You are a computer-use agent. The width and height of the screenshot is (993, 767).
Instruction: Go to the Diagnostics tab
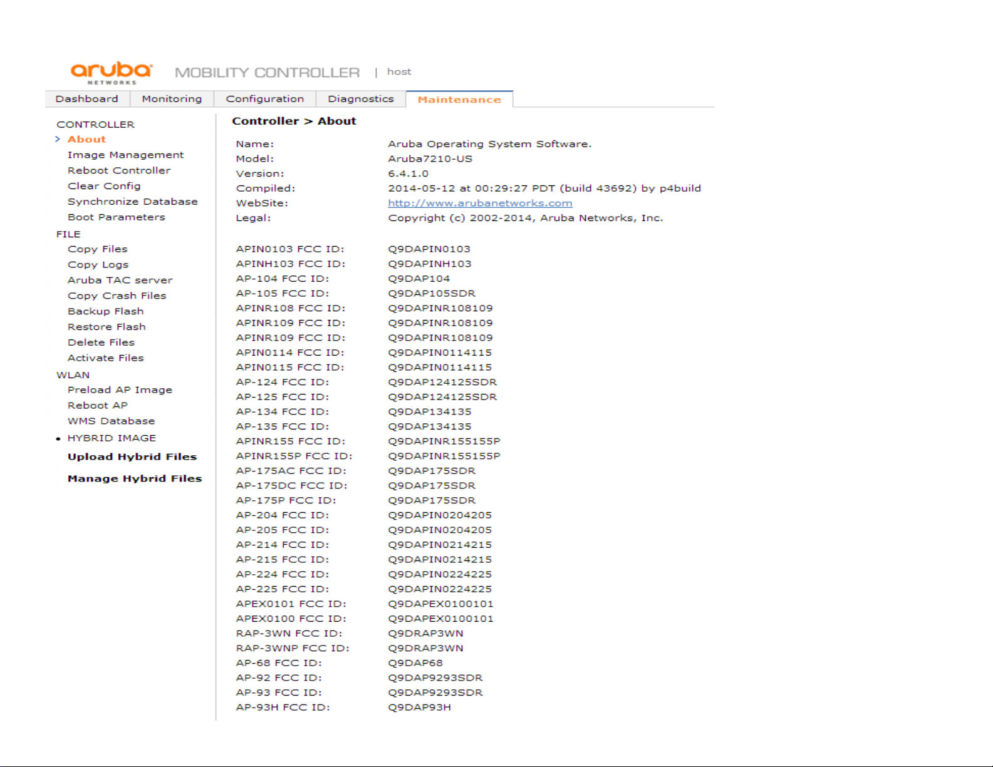coord(361,99)
